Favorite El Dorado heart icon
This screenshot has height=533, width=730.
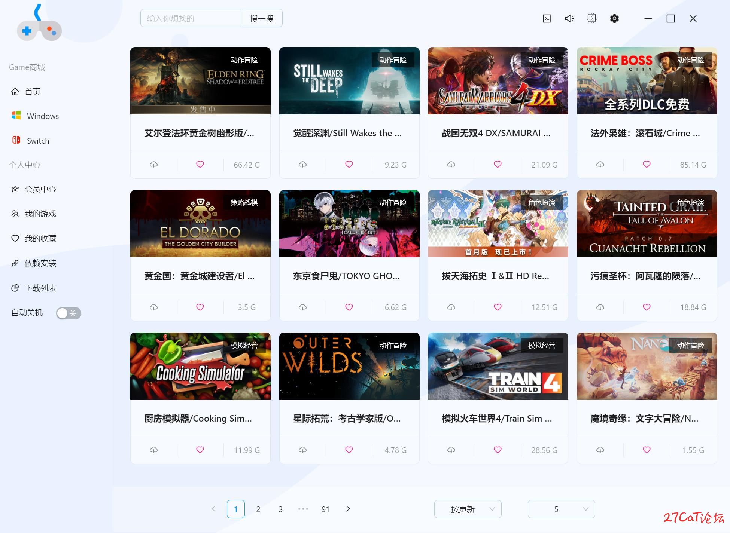click(x=200, y=307)
